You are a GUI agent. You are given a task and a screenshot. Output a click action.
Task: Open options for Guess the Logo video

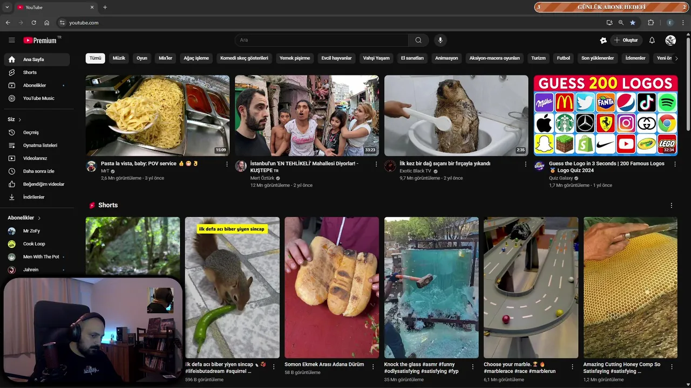tap(675, 164)
